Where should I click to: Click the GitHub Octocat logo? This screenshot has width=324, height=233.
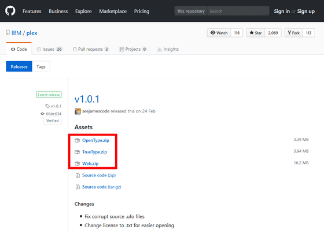pos(10,11)
